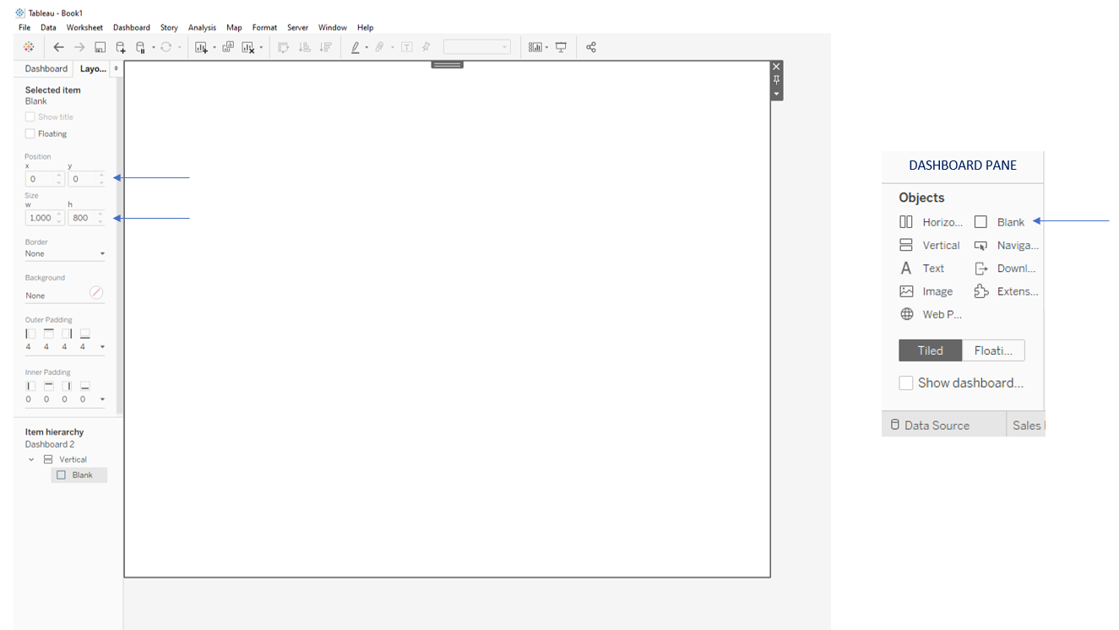Image resolution: width=1119 pixels, height=630 pixels.
Task: Open the Clear Sheet dropdown arrow
Action: tap(261, 48)
